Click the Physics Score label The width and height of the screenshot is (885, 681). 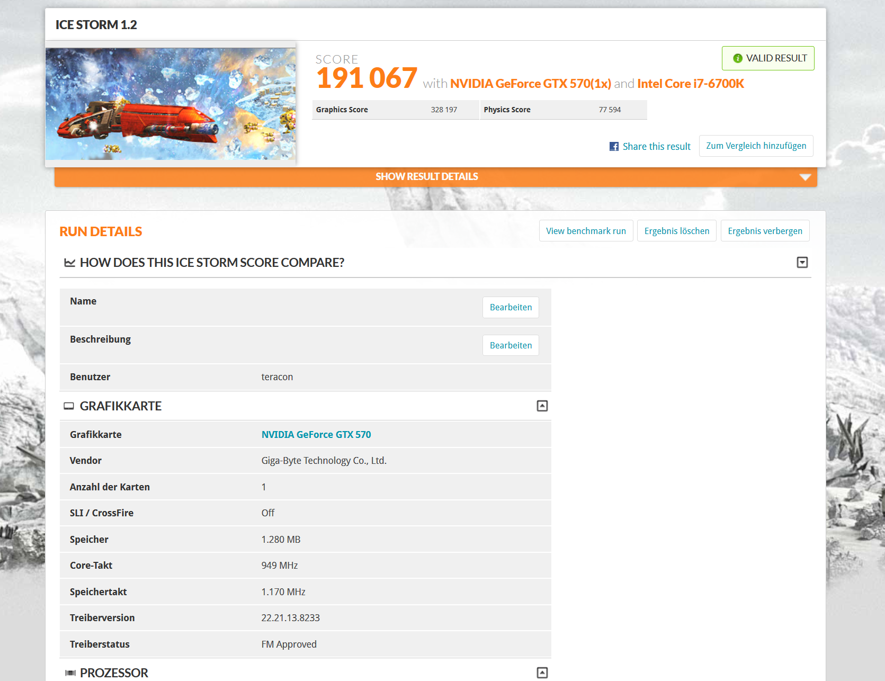pyautogui.click(x=507, y=110)
